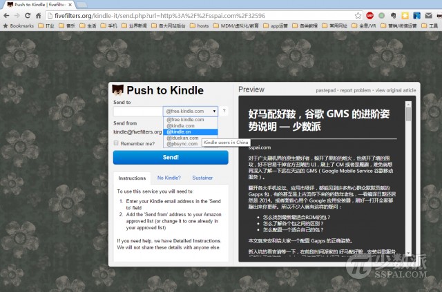This screenshot has width=442, height=292.
Task: Open the report problem link
Action: pyautogui.click(x=355, y=90)
